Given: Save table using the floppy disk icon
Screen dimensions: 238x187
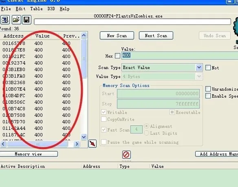Looking at the screenshot, I should 27,20.
